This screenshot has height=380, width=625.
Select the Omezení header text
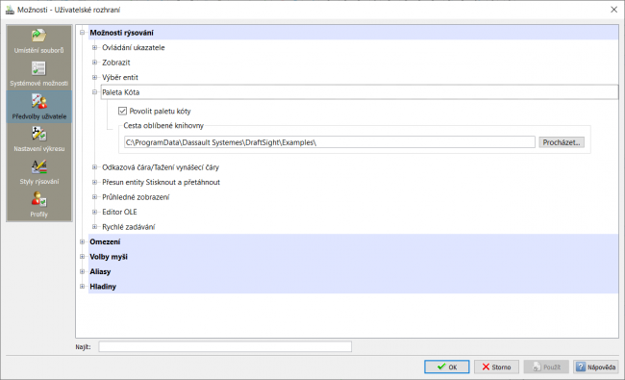tap(105, 242)
